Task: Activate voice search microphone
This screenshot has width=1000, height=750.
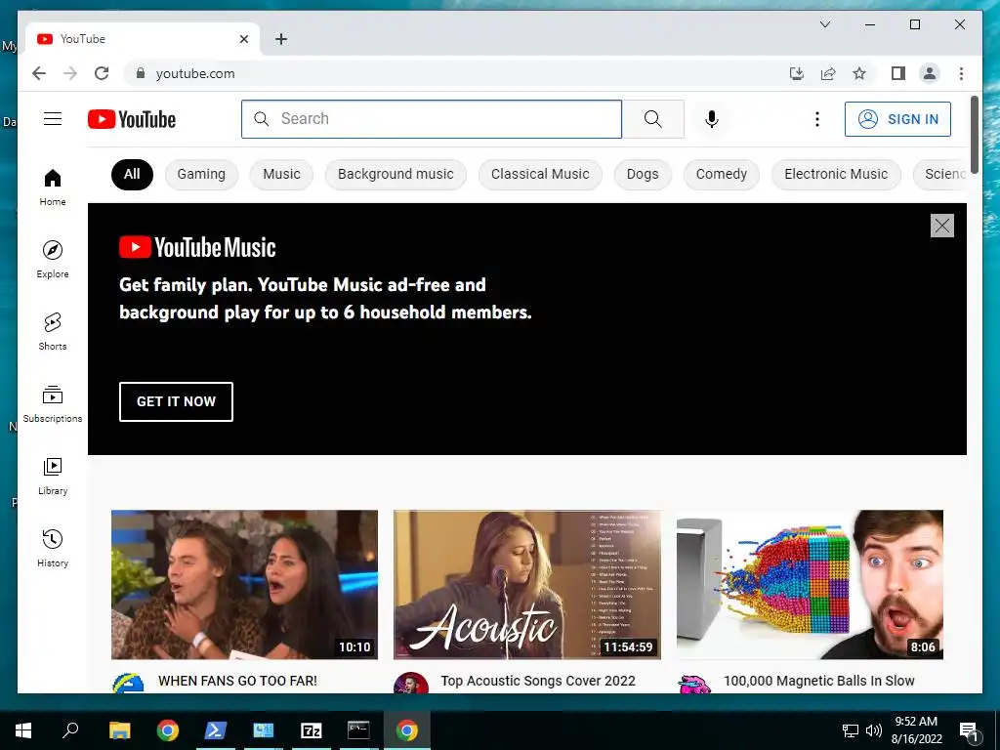Action: click(712, 118)
